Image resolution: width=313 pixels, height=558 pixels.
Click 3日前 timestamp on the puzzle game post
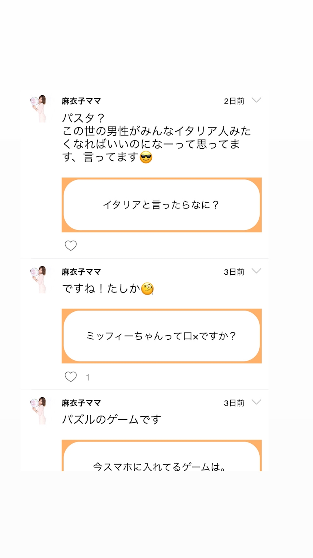[234, 403]
